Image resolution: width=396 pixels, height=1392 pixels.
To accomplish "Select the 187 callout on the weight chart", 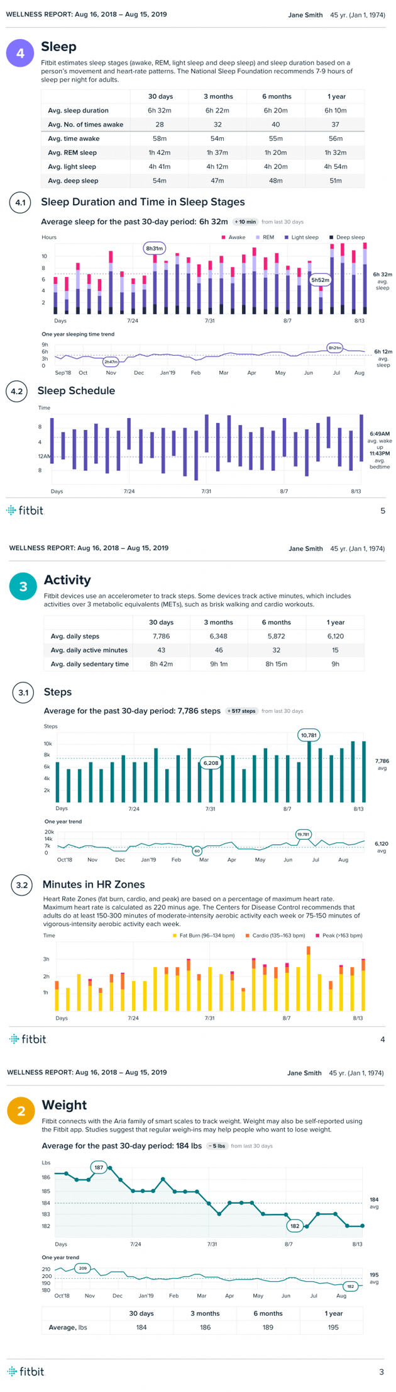I will click(99, 1167).
